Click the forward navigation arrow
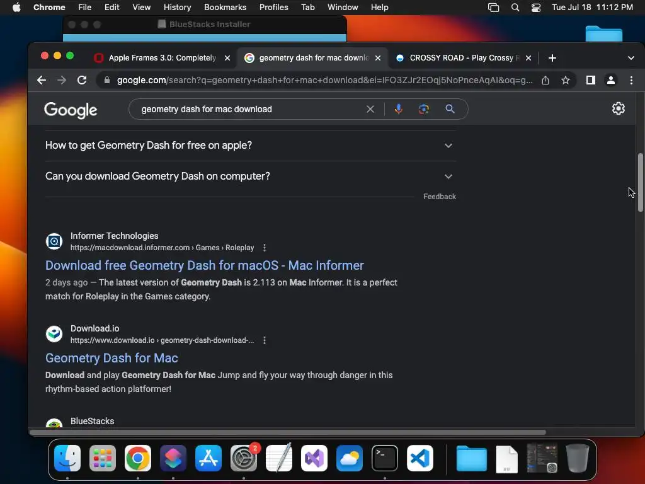The image size is (645, 484). [x=62, y=80]
